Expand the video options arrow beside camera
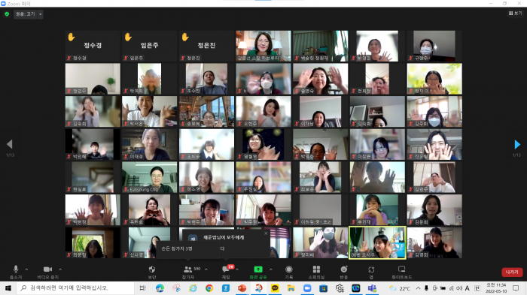Screen dimensions: 527x295 (60, 269)
